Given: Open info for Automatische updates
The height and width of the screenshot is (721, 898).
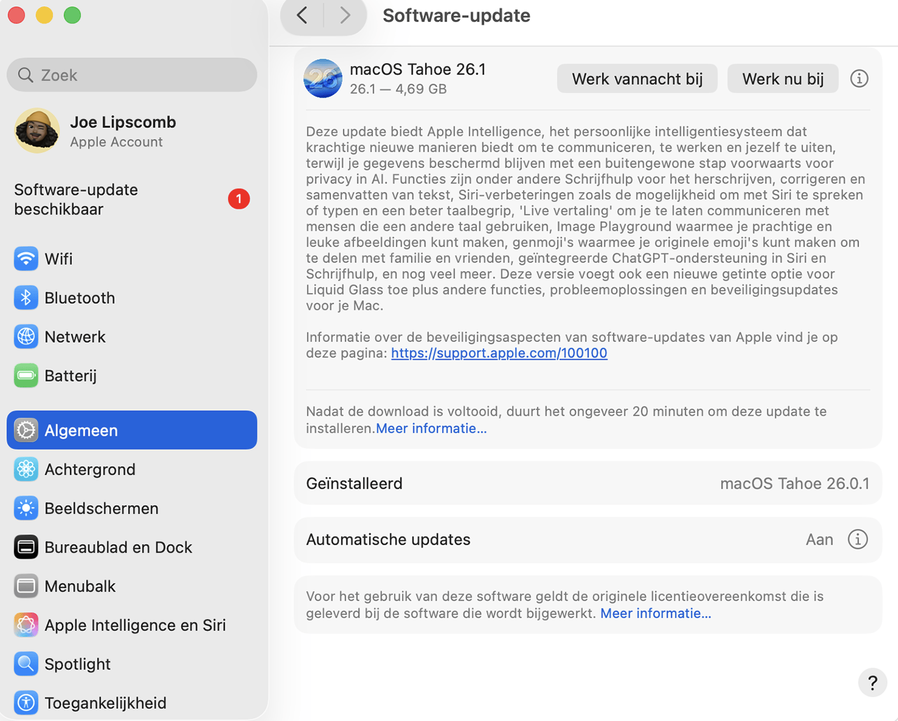Looking at the screenshot, I should [x=858, y=539].
